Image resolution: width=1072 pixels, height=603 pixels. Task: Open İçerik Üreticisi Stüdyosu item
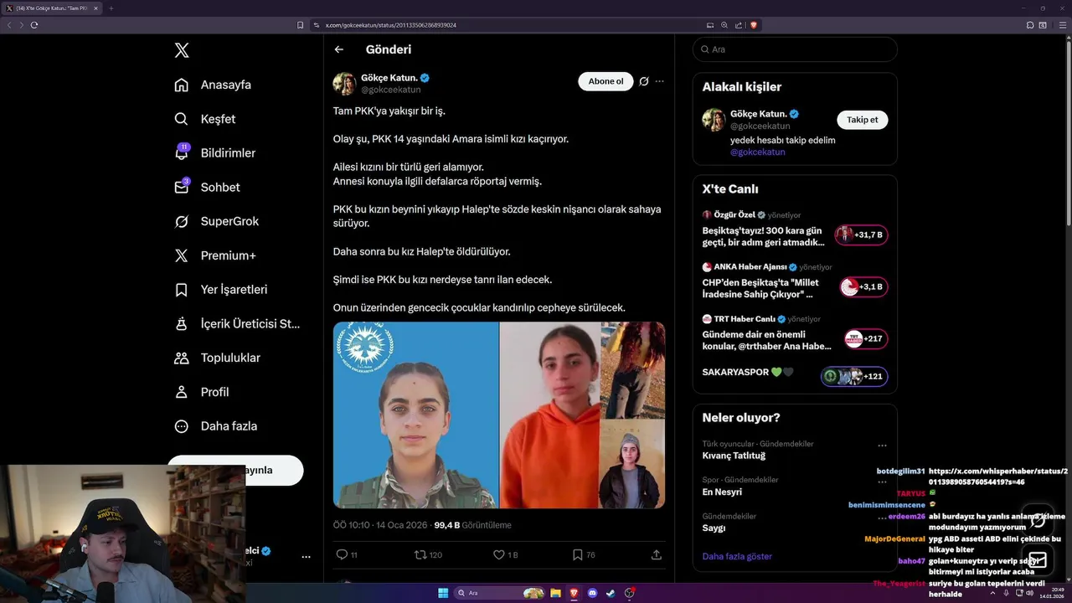tap(236, 323)
